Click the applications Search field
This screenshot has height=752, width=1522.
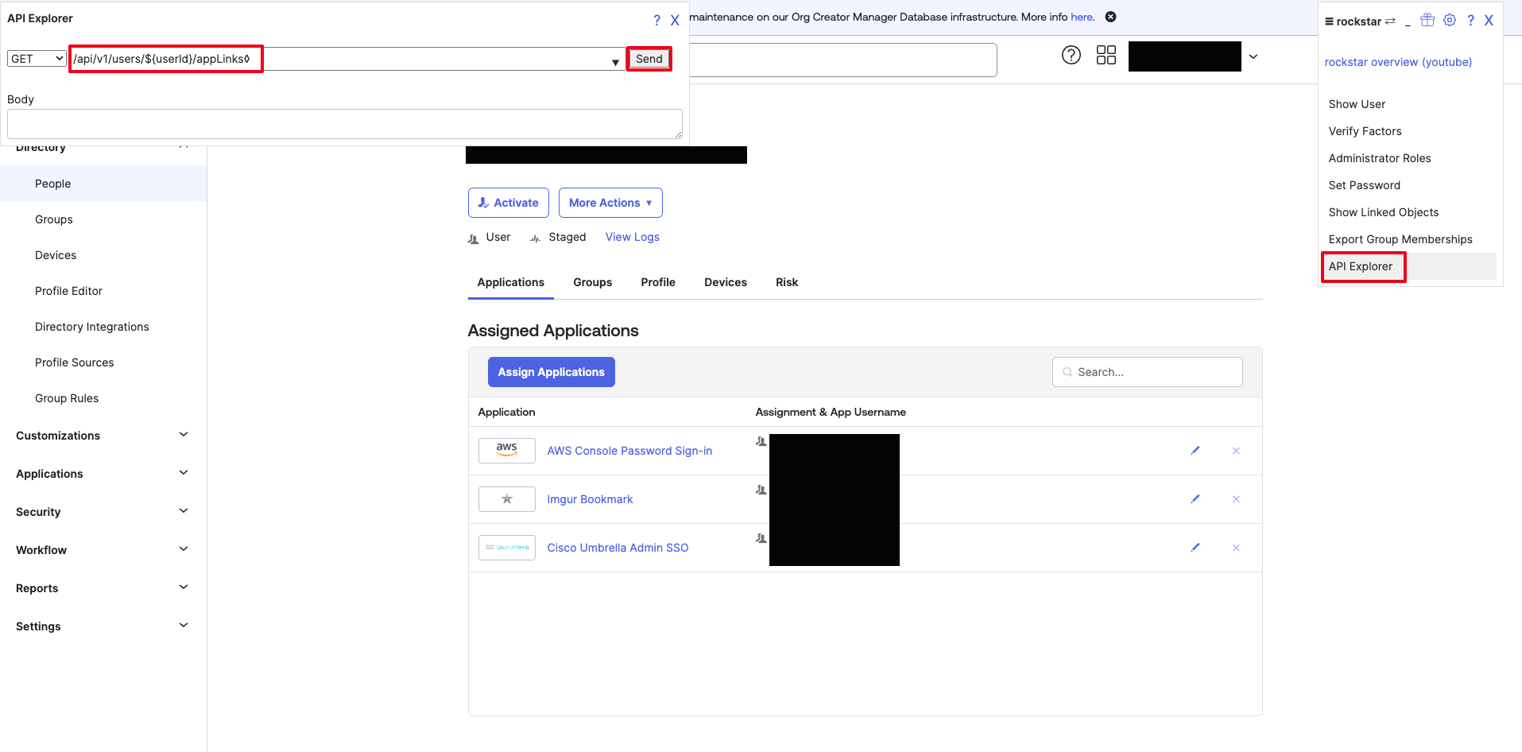click(1148, 372)
